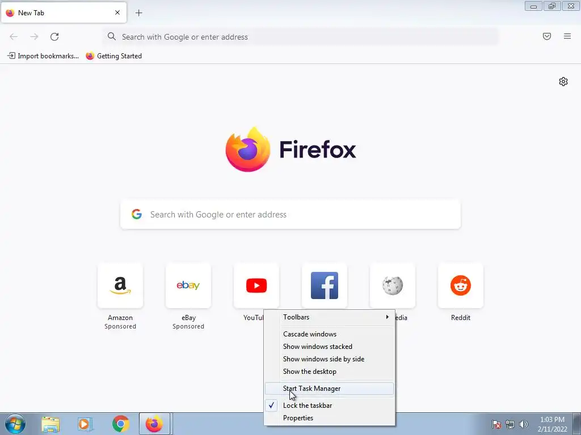Open the Wikipedia globe shortcut tile

[393, 285]
